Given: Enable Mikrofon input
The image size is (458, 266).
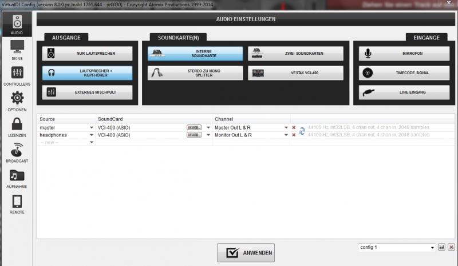Looking at the screenshot, I should tap(404, 54).
